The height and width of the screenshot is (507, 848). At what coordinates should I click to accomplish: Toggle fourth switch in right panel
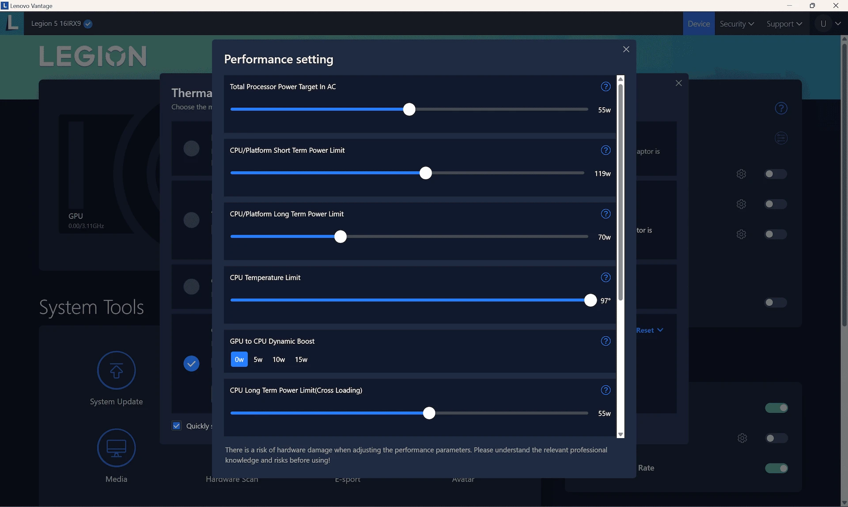[x=775, y=303]
